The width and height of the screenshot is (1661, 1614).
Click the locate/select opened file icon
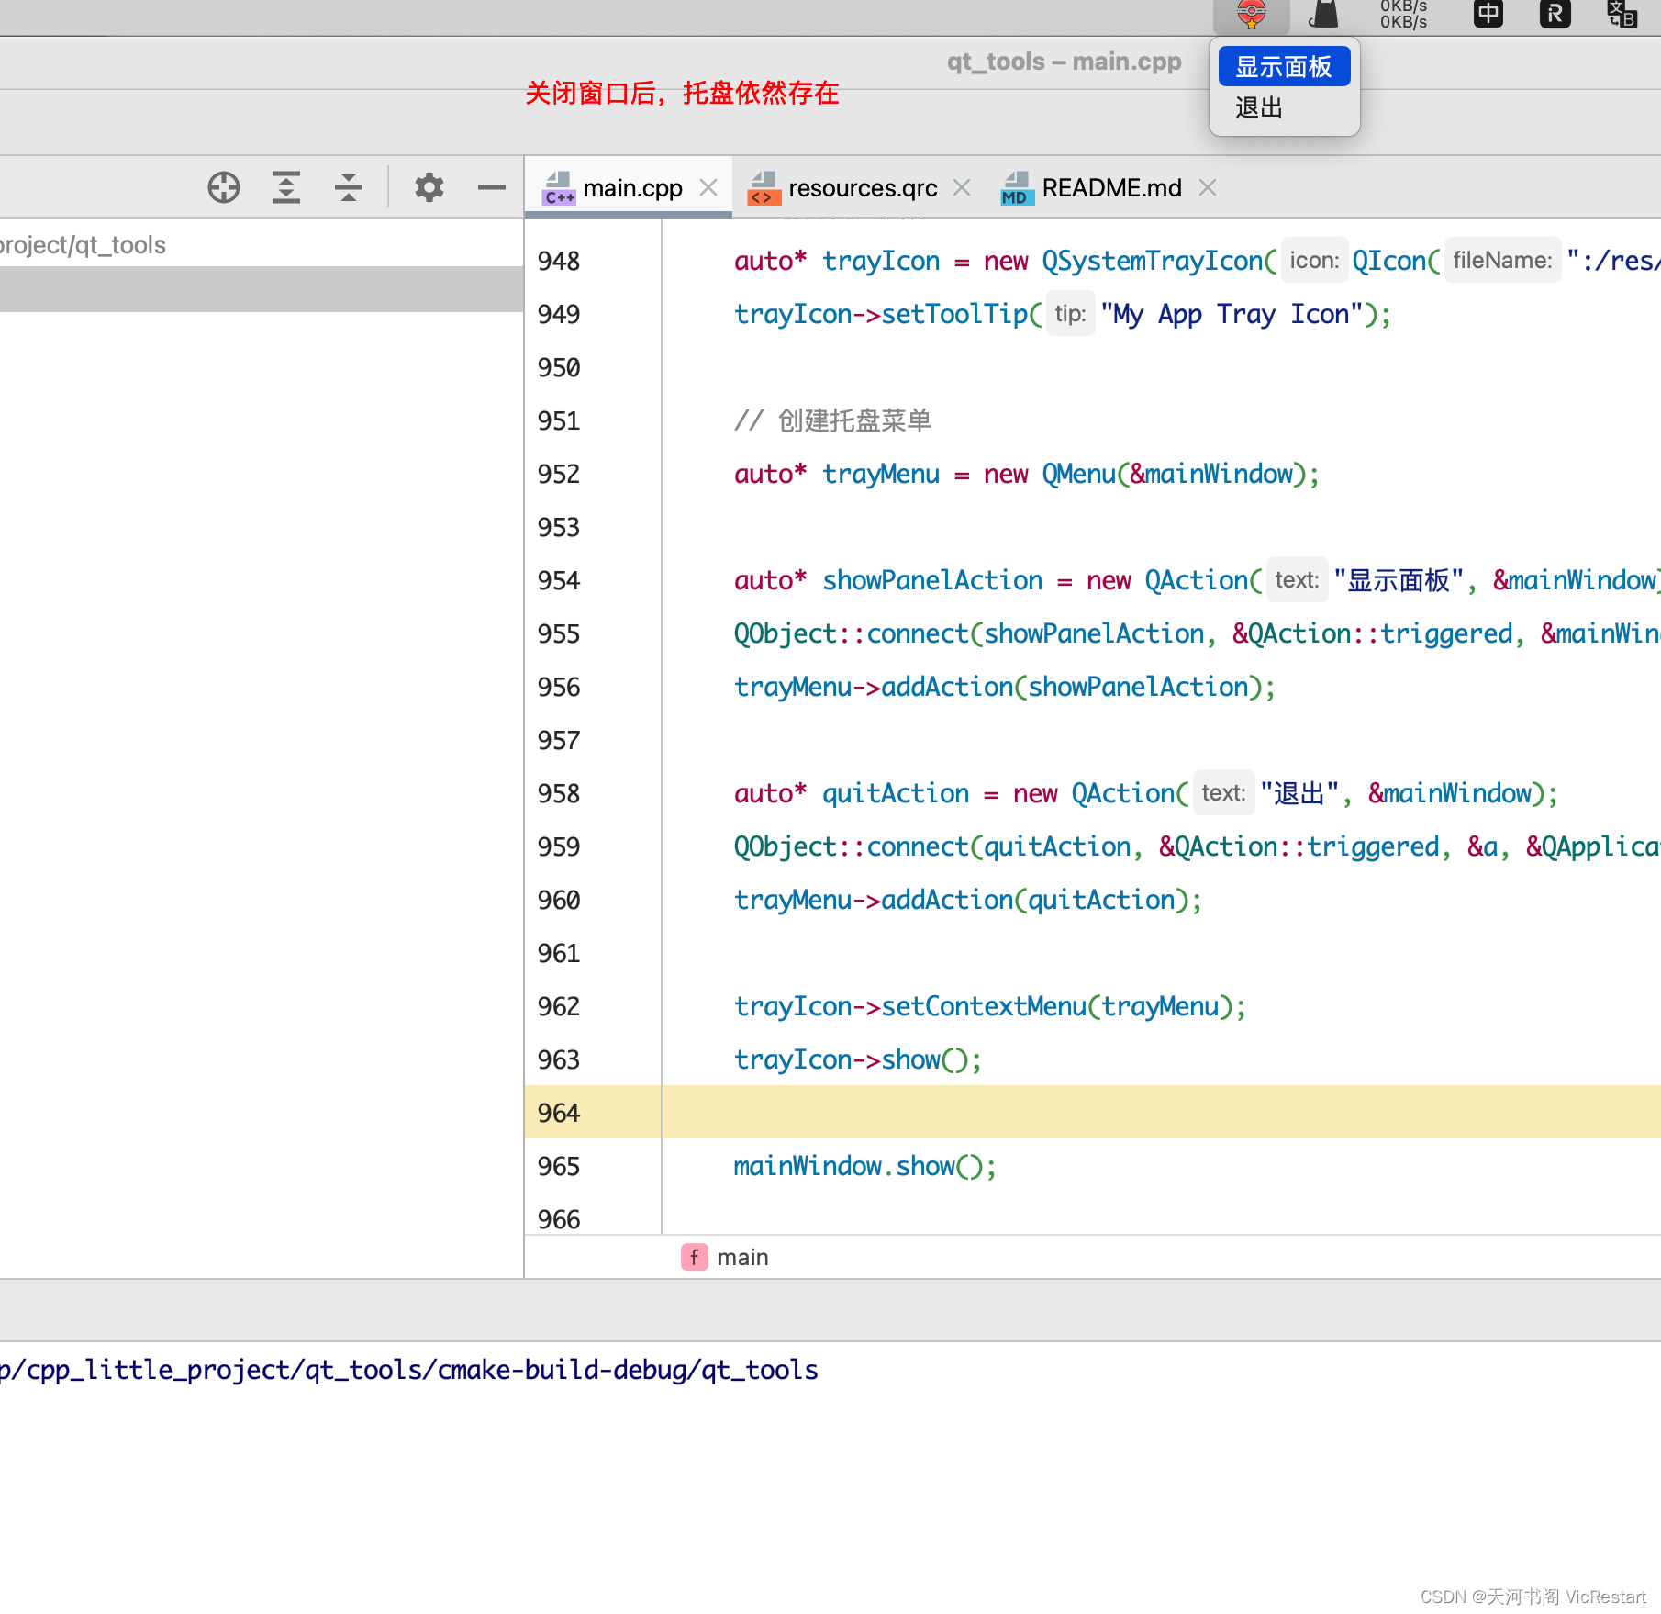click(224, 187)
